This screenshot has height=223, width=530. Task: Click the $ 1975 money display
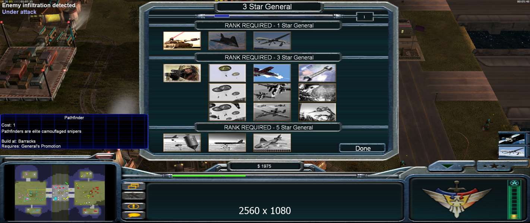click(x=264, y=166)
